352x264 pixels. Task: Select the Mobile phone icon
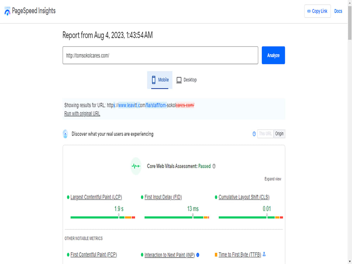tap(153, 80)
